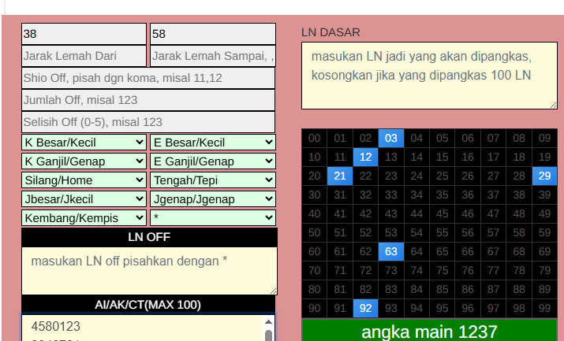The width and height of the screenshot is (564, 341).
Task: Click the green angka main 1237 button
Action: pos(429,331)
